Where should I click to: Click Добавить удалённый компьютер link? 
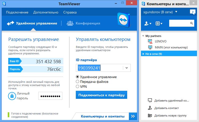click(x=171, y=101)
